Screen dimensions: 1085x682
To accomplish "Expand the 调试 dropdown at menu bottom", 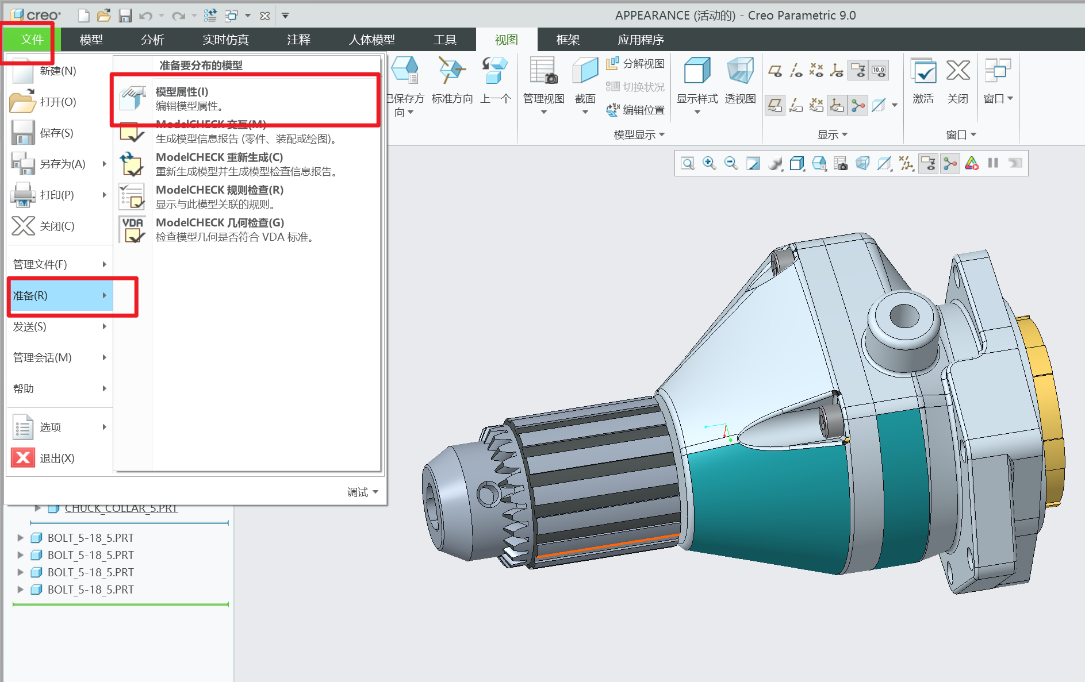I will coord(362,492).
